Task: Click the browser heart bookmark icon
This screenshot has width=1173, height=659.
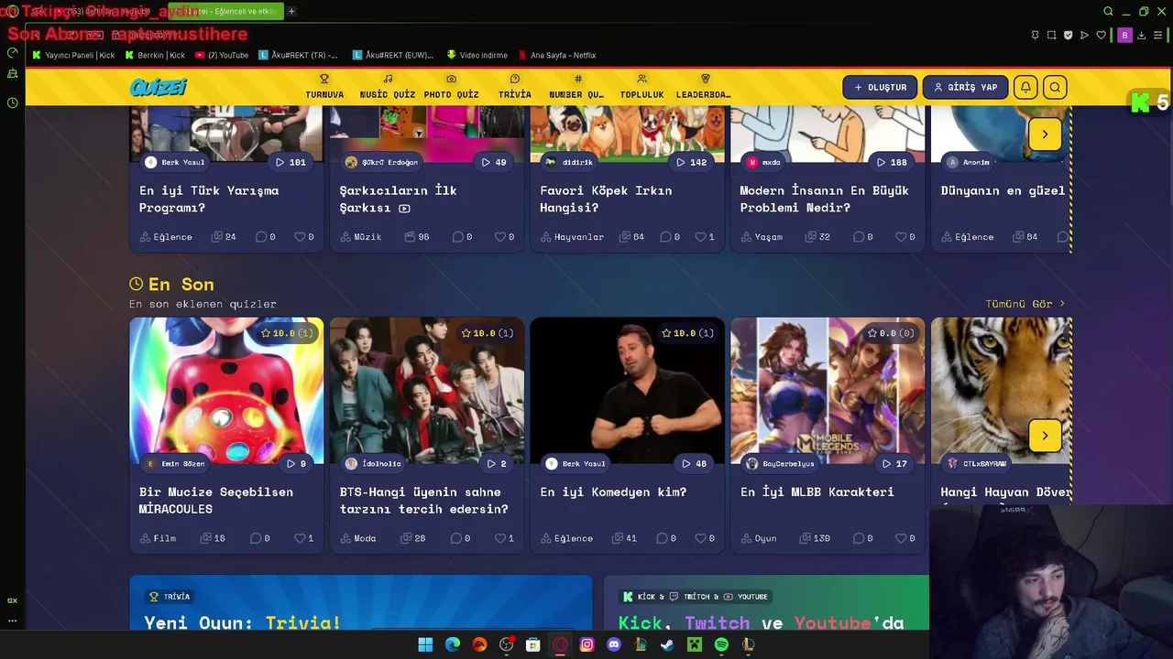Action: [1101, 35]
